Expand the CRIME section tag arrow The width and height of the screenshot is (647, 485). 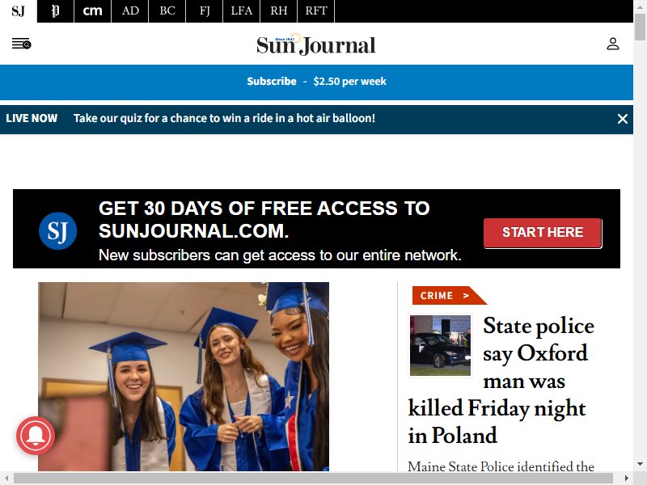tap(466, 295)
